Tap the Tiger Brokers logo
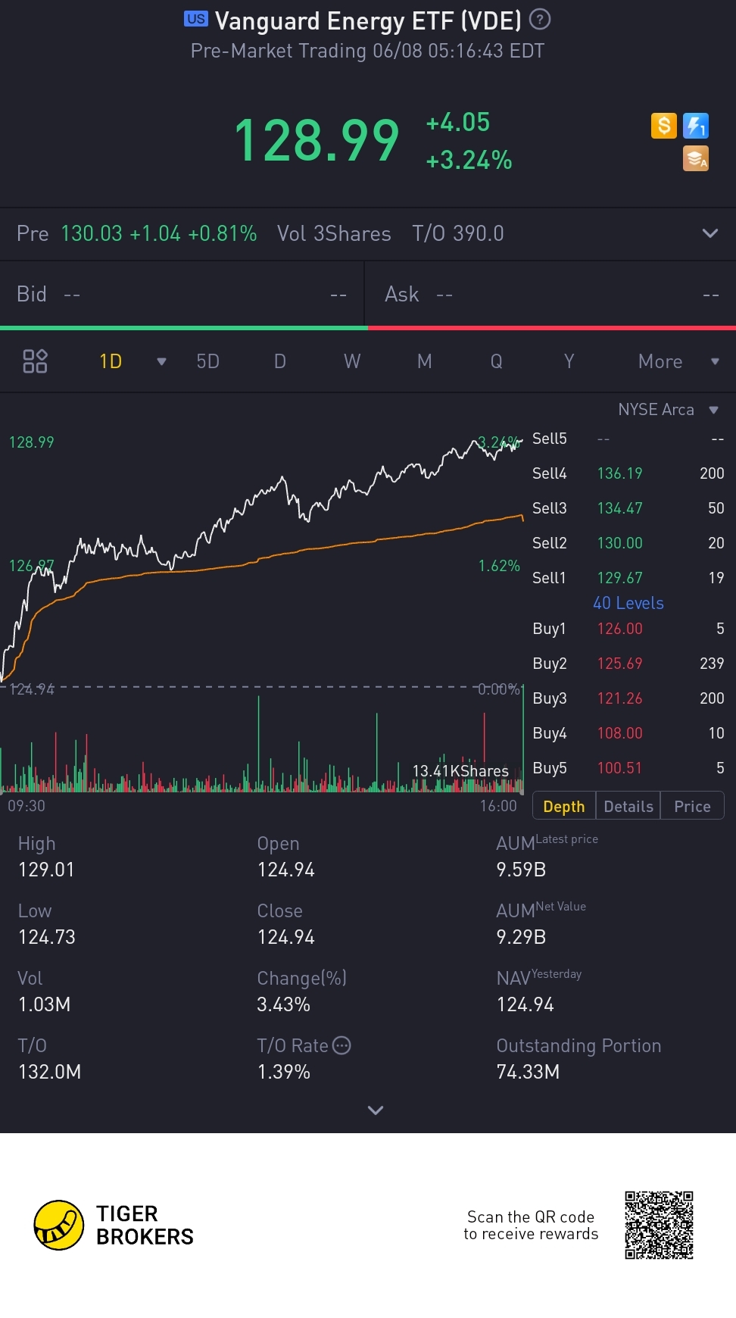The width and height of the screenshot is (736, 1318). pyautogui.click(x=114, y=1225)
